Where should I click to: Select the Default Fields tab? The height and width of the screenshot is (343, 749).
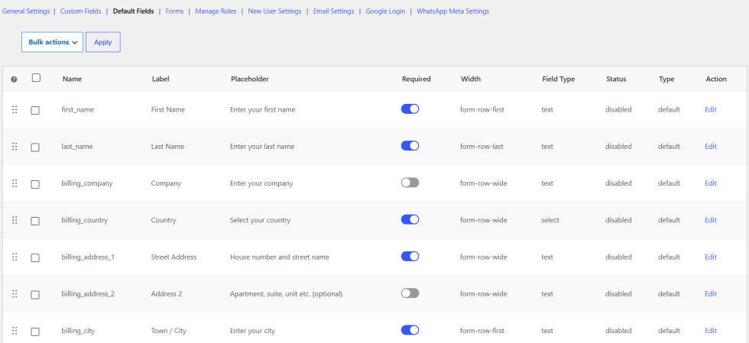(x=133, y=11)
